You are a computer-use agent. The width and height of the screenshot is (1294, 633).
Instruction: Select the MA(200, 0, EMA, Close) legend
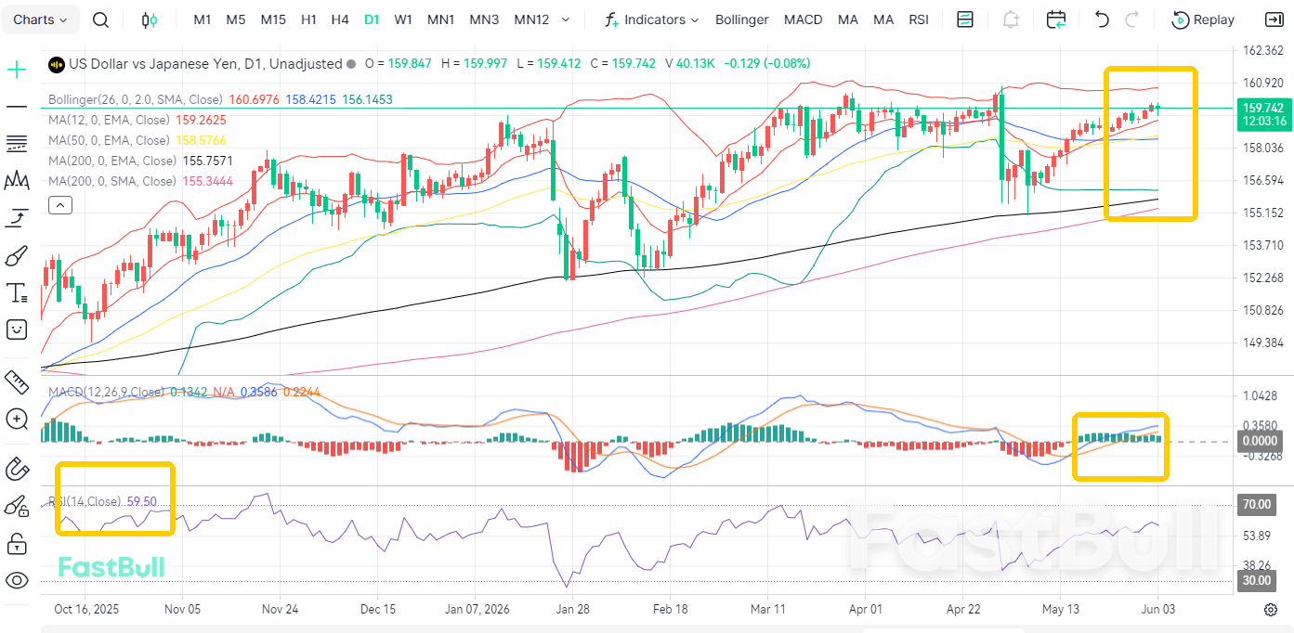coord(112,161)
